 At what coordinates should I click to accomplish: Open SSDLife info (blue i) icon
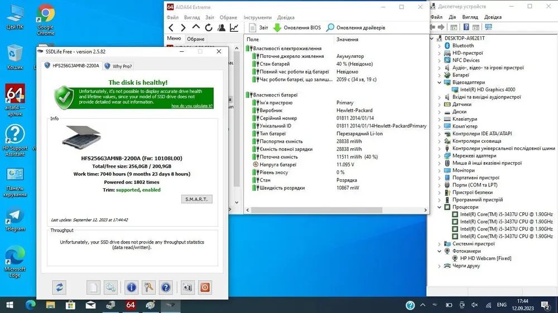click(x=132, y=287)
